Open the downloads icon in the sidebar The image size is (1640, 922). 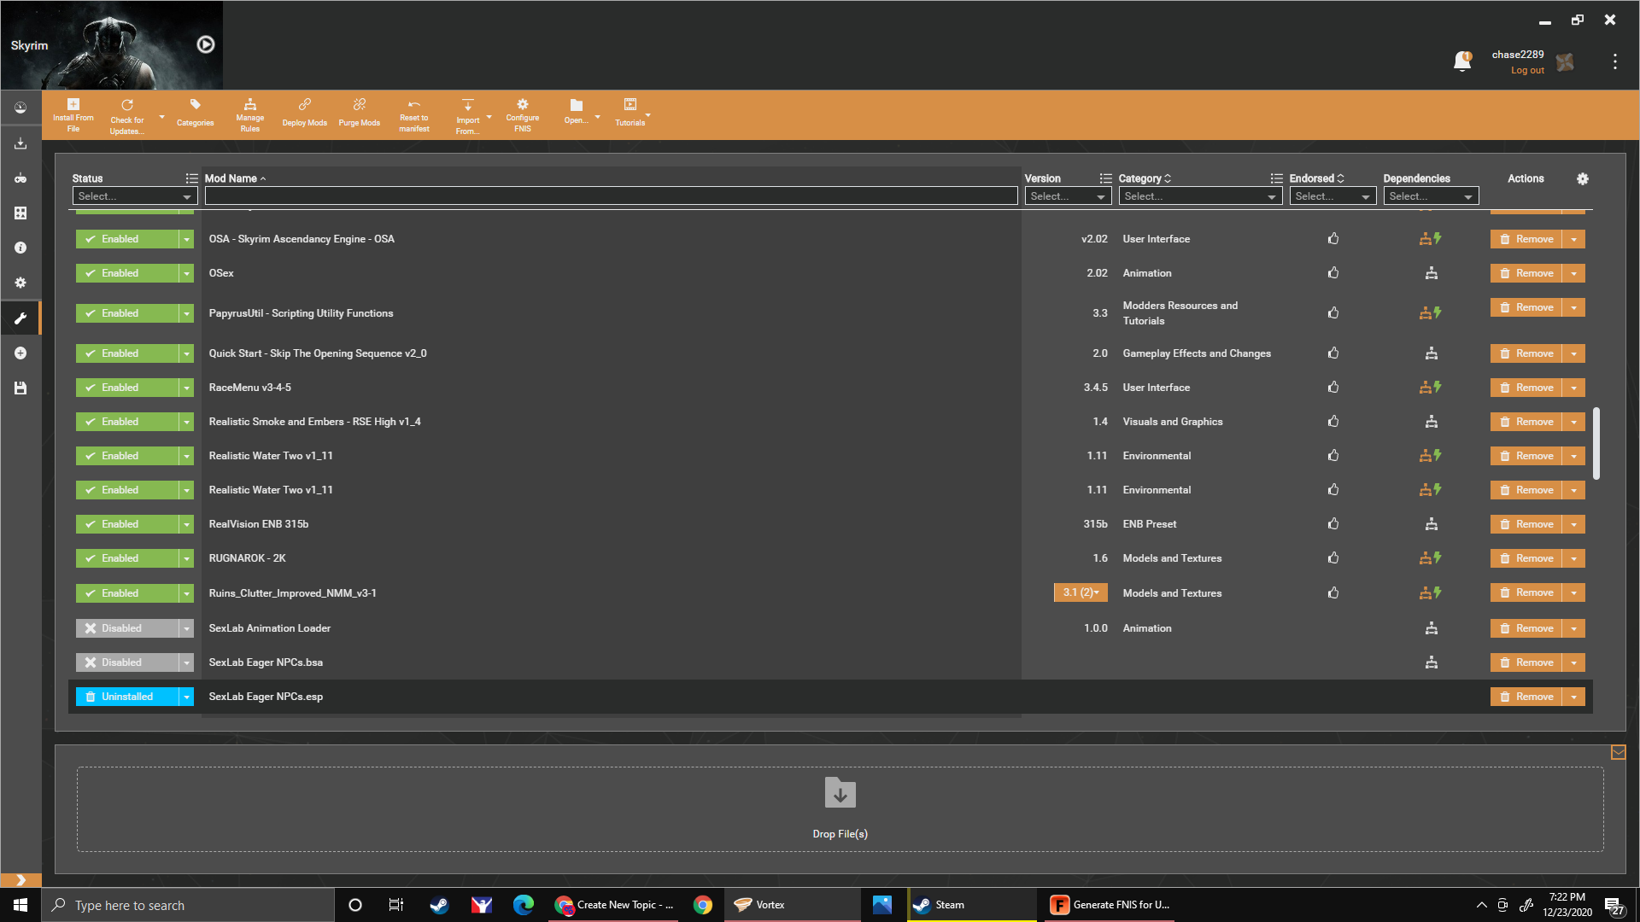coord(20,143)
